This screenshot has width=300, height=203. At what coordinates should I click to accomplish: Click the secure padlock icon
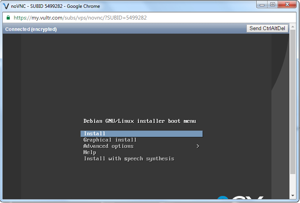(x=8, y=18)
